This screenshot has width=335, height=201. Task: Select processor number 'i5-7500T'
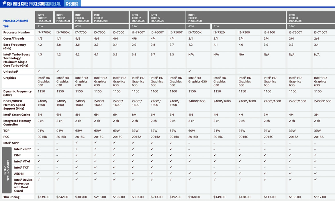[x=176, y=32]
